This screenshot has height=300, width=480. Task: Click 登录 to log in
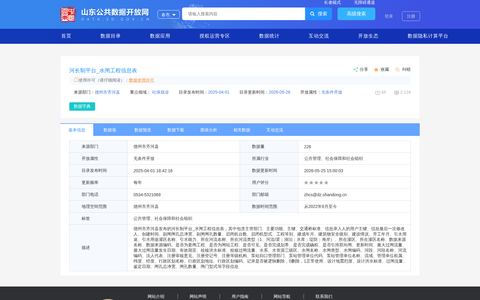click(389, 16)
